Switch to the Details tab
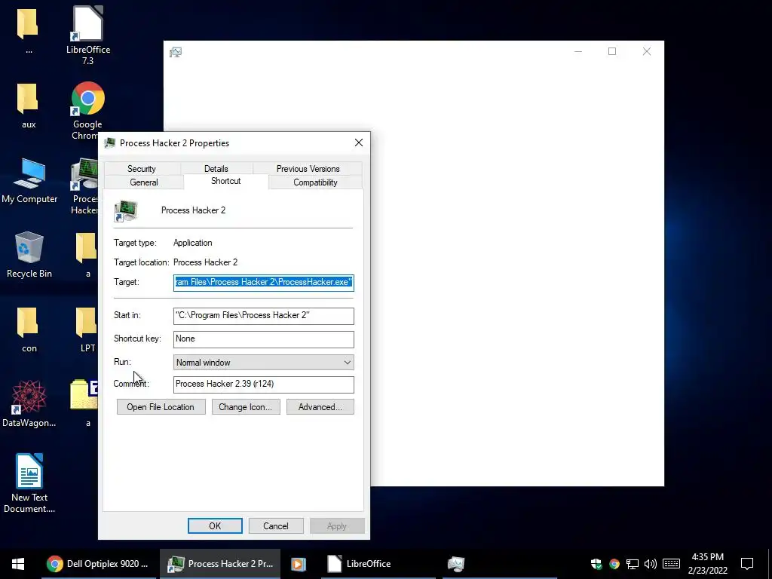 (216, 168)
